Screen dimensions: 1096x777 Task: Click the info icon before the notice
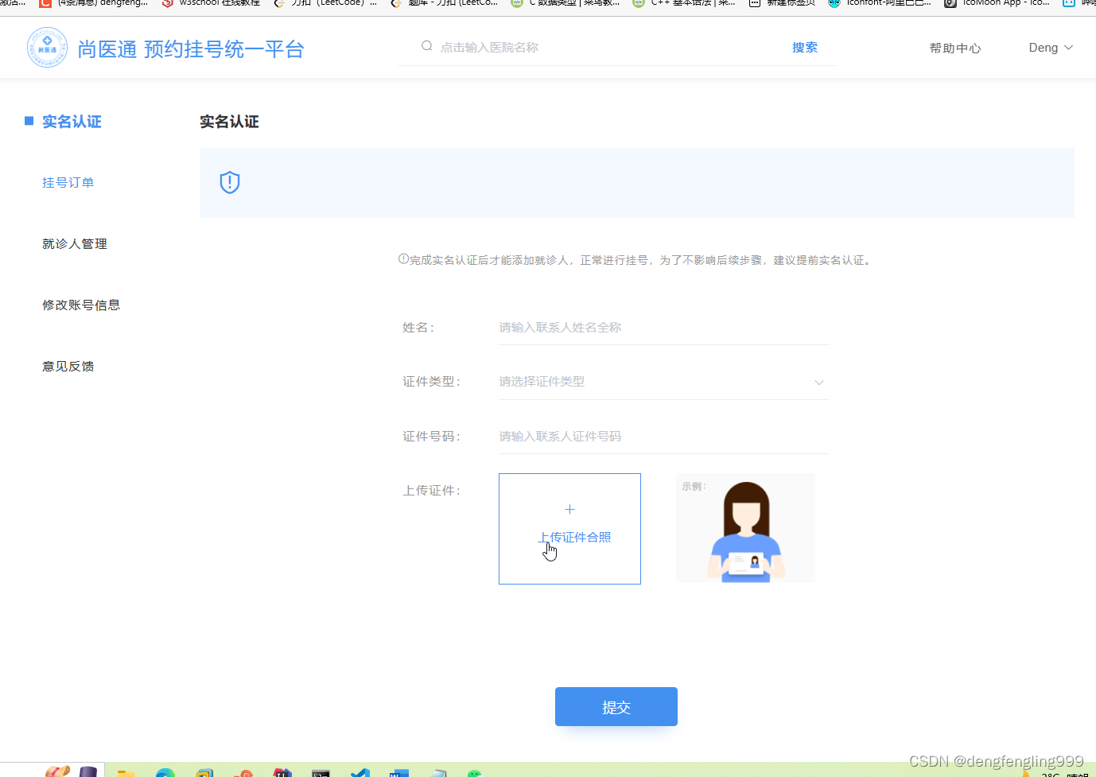403,259
